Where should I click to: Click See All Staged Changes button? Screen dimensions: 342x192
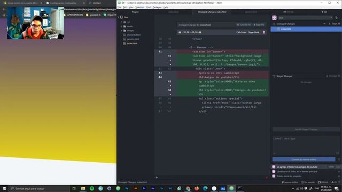pos(306,130)
